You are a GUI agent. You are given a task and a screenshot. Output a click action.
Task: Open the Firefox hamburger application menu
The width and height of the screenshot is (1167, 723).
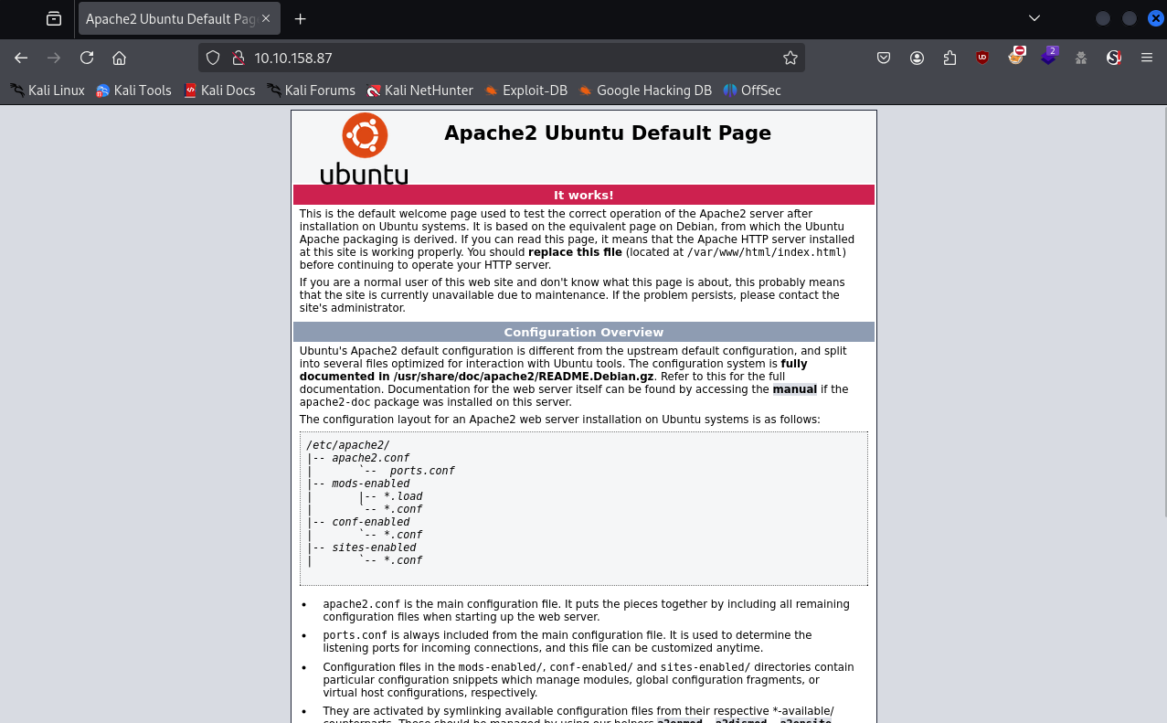pyautogui.click(x=1147, y=58)
